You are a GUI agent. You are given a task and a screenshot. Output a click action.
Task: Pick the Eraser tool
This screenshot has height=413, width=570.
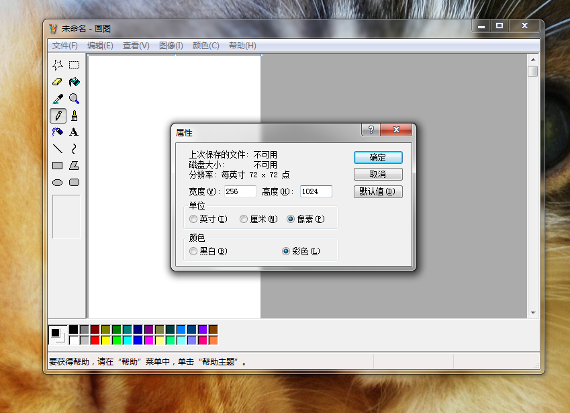point(58,82)
